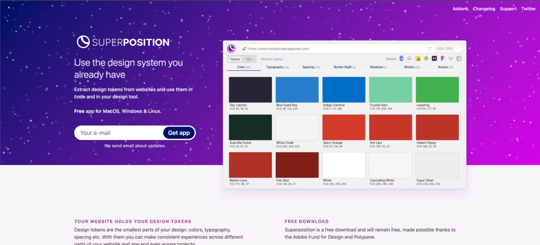Select the Blue-Eyed Boy color swatch

pos(297,90)
